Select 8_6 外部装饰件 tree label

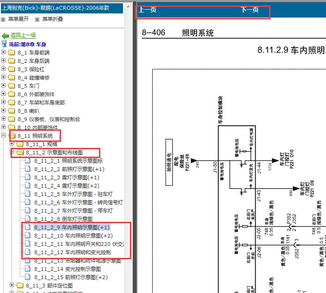point(36,94)
